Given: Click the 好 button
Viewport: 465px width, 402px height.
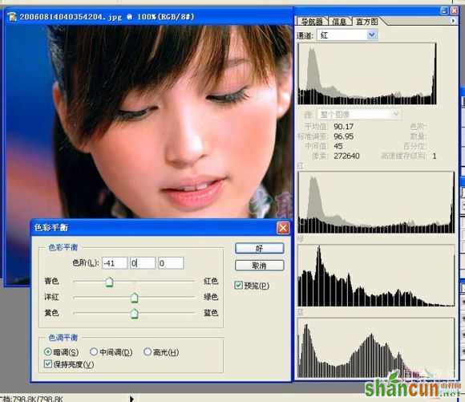Looking at the screenshot, I should pos(260,248).
